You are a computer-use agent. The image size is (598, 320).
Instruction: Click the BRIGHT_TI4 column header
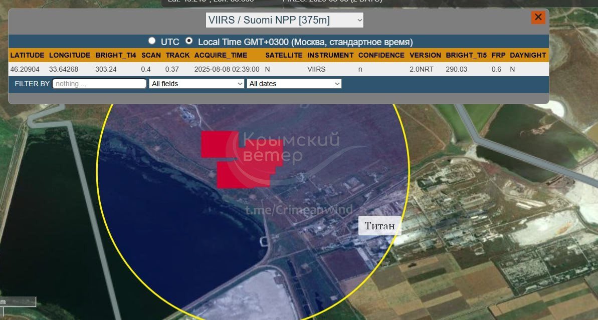click(115, 55)
